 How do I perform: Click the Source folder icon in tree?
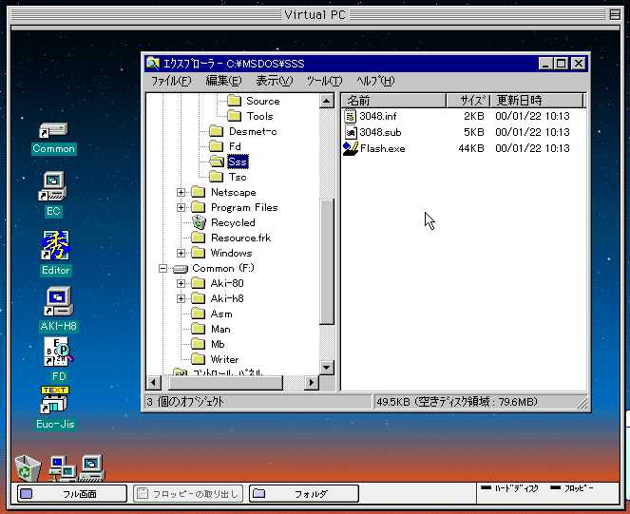pyautogui.click(x=235, y=101)
